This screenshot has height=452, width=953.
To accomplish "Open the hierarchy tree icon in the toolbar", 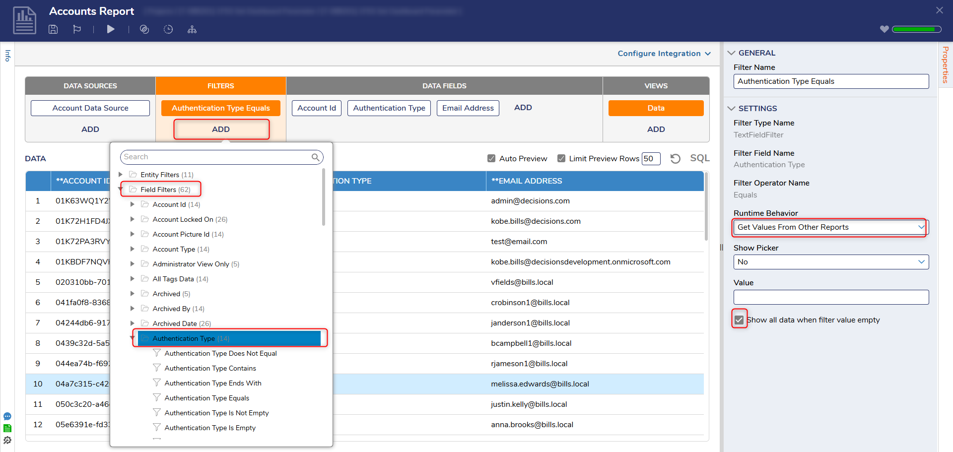I will point(192,30).
